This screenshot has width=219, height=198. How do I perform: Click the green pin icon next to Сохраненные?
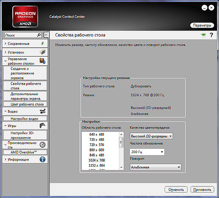click(43, 43)
